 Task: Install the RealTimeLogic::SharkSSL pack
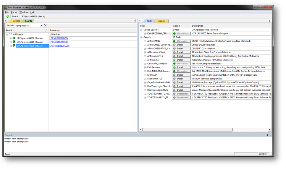182,86
